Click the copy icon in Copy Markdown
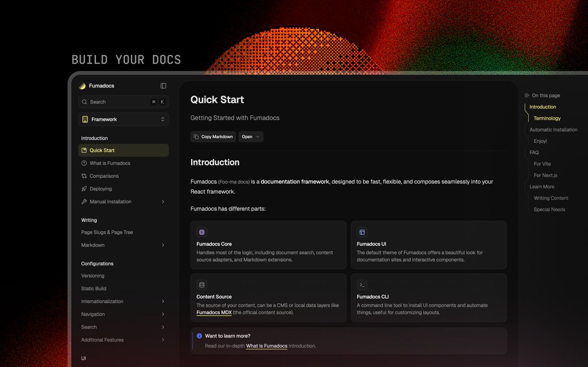The image size is (588, 367). [196, 137]
